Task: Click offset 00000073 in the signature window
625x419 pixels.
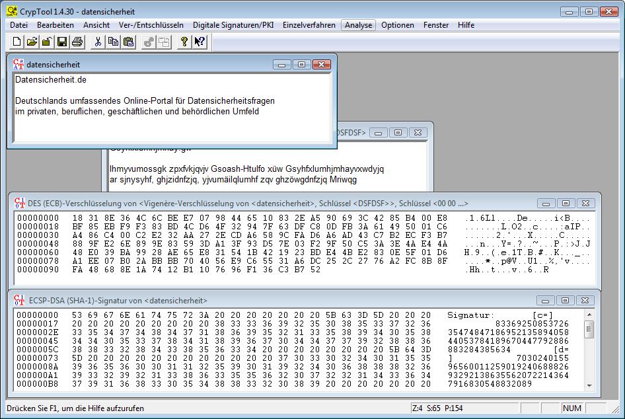Action: click(x=38, y=358)
